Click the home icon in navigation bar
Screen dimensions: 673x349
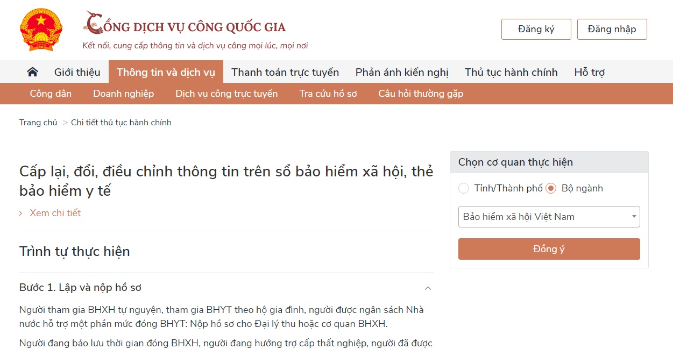coord(32,72)
